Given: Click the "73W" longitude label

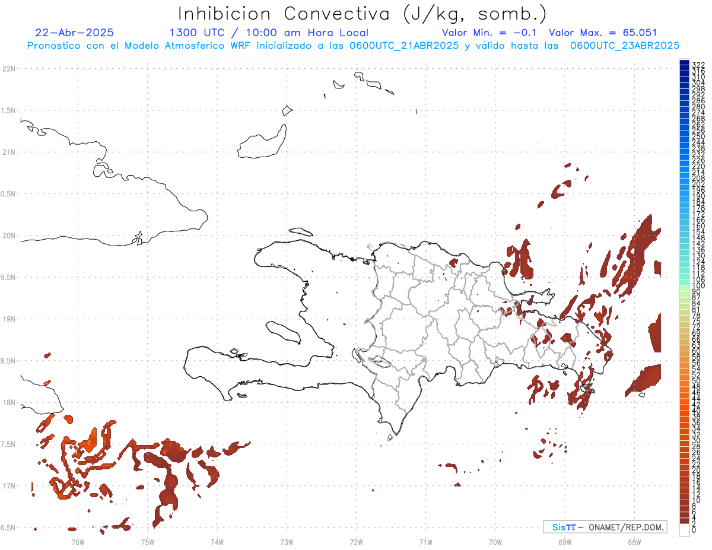Looking at the screenshot, I should coord(287,542).
